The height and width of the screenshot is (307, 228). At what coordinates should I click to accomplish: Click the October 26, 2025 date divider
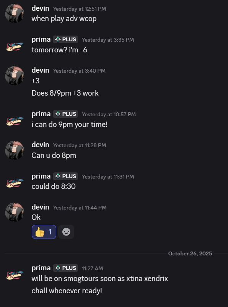(x=190, y=253)
